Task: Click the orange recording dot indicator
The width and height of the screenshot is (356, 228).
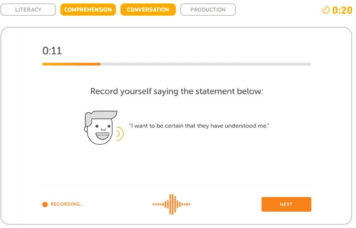Action: (45, 204)
